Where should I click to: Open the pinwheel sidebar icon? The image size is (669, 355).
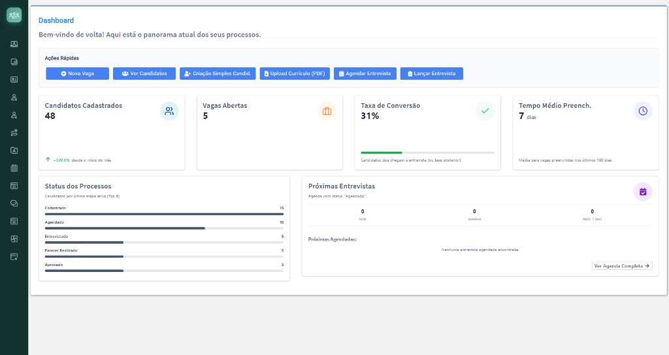coord(14,239)
